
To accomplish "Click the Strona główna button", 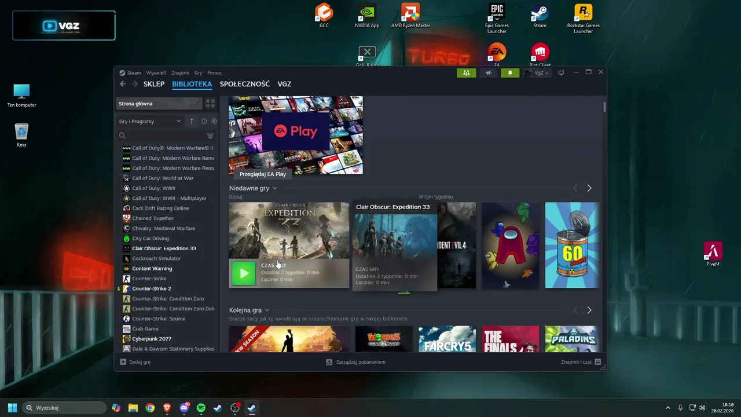I will [159, 104].
